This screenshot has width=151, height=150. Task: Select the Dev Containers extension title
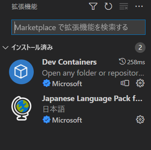(69, 62)
